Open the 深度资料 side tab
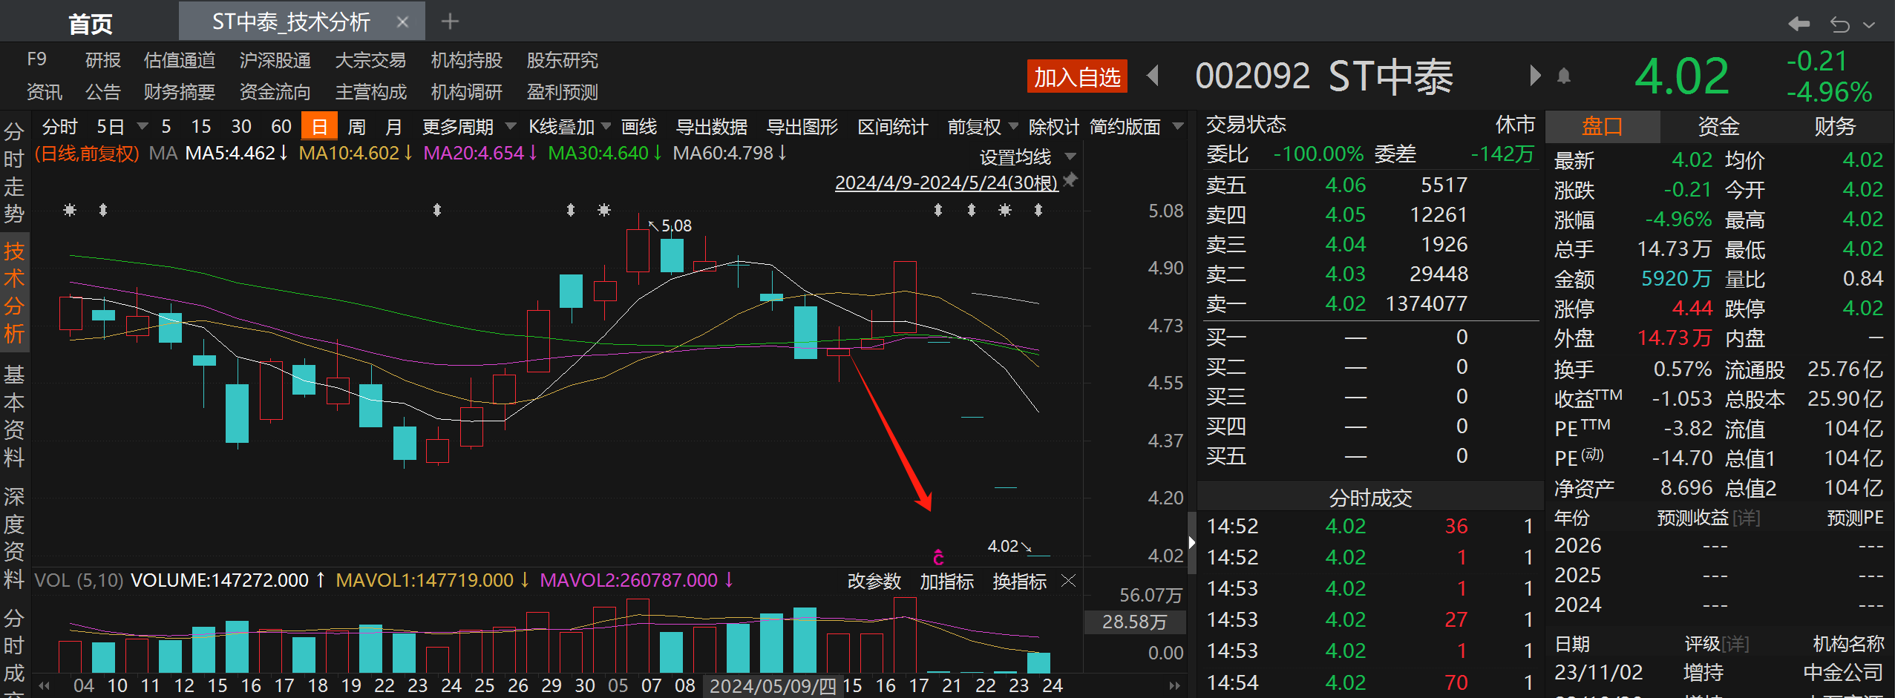The image size is (1895, 698). 14,538
